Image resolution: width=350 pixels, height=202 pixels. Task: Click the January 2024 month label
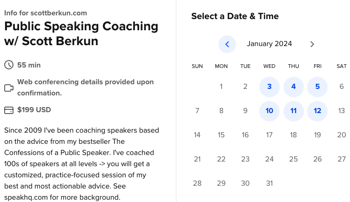pos(269,44)
